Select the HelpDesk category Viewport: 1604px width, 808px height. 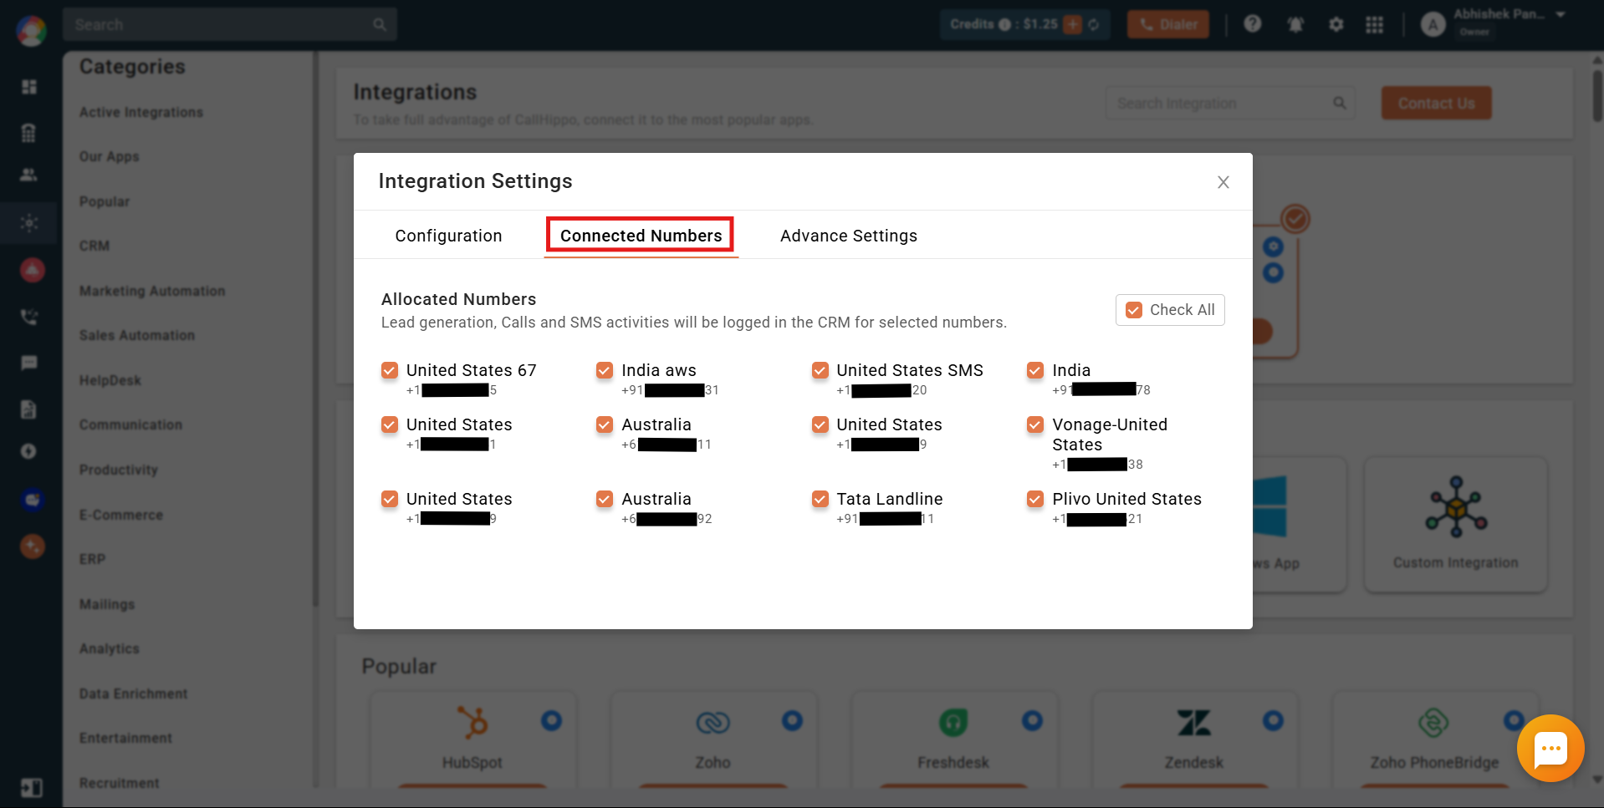click(110, 380)
